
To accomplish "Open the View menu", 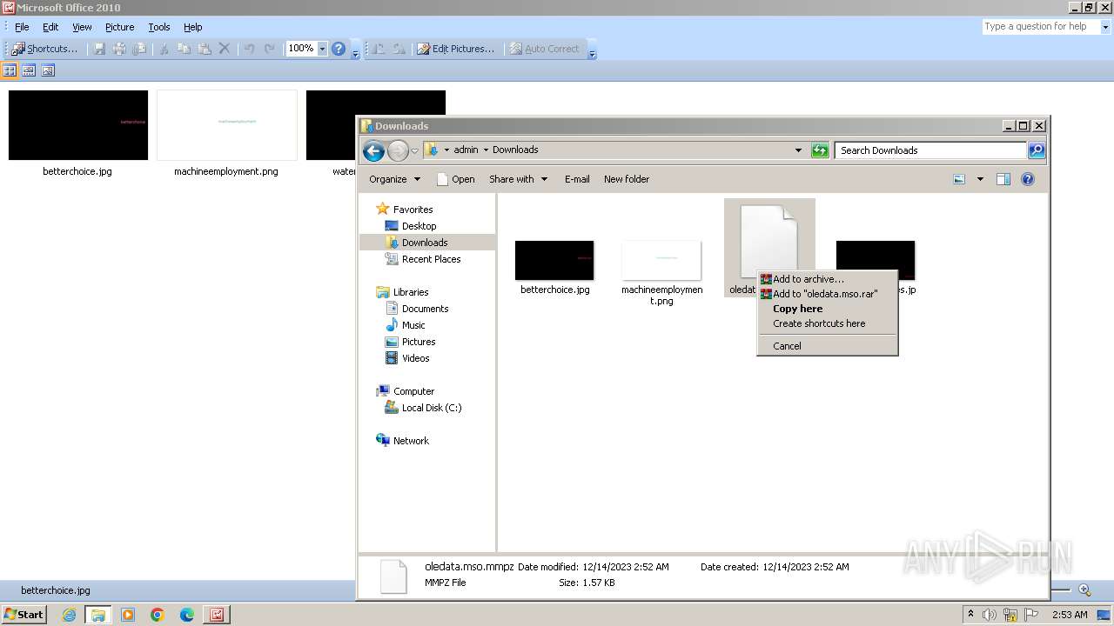I will pos(82,27).
